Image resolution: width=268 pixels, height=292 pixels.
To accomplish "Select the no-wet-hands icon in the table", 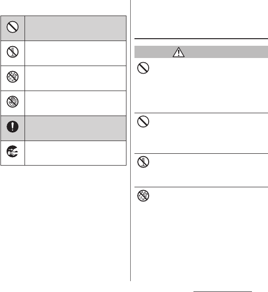I will click(x=12, y=102).
